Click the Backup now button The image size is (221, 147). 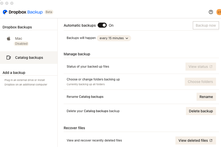(x=206, y=25)
